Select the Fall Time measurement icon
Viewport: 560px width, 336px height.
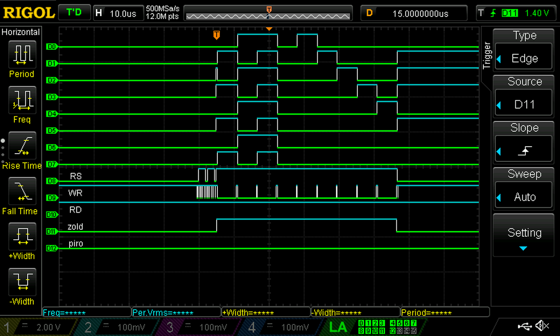pos(21,190)
